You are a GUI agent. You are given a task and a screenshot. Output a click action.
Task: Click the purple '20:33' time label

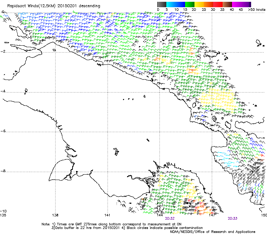[x=232, y=219]
